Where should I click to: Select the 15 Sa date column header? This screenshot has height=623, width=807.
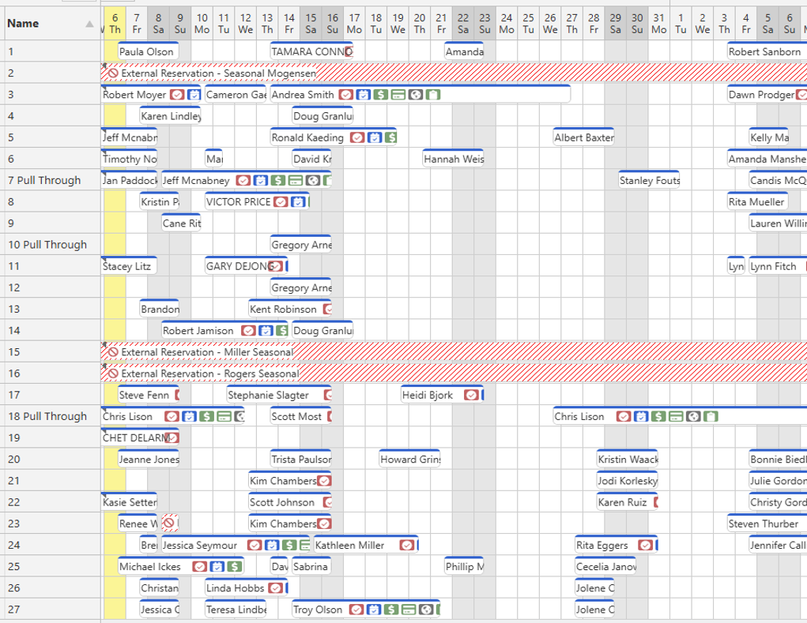pos(311,24)
